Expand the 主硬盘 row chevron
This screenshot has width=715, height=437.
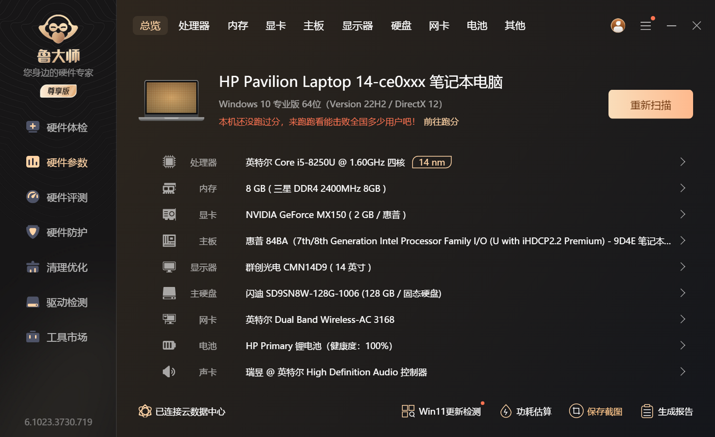click(x=683, y=293)
